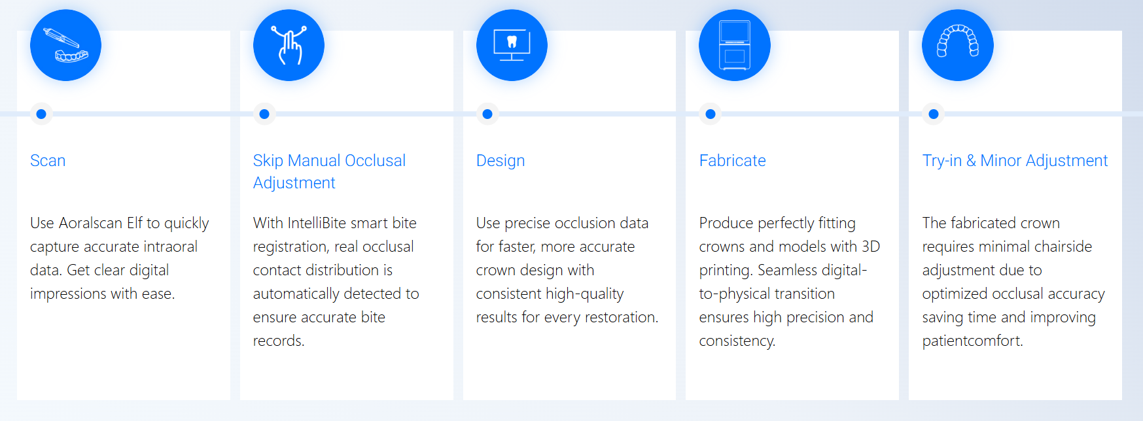The image size is (1143, 421).
Task: Open Try-in & Minor Adjustment heading
Action: click(x=1015, y=161)
